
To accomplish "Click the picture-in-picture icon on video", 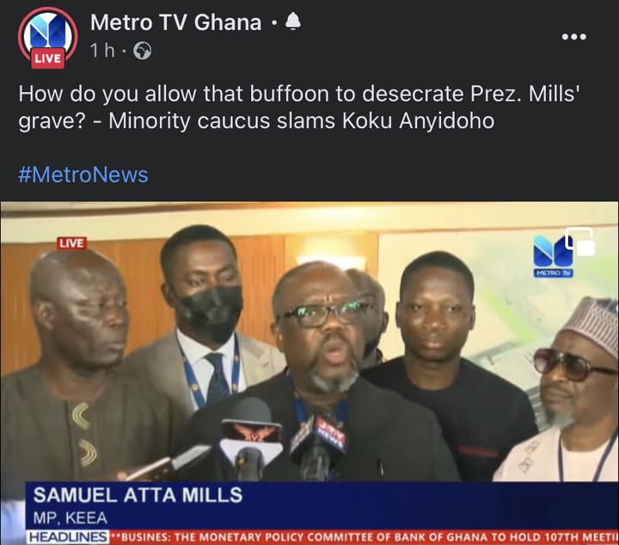I will coord(580,241).
